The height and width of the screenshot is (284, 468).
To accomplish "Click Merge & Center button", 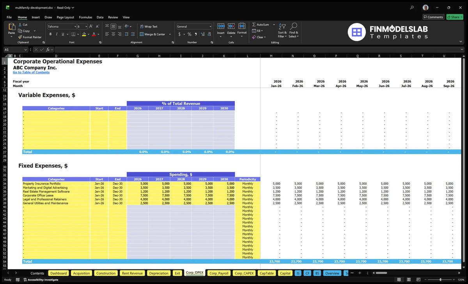I will coord(152,34).
